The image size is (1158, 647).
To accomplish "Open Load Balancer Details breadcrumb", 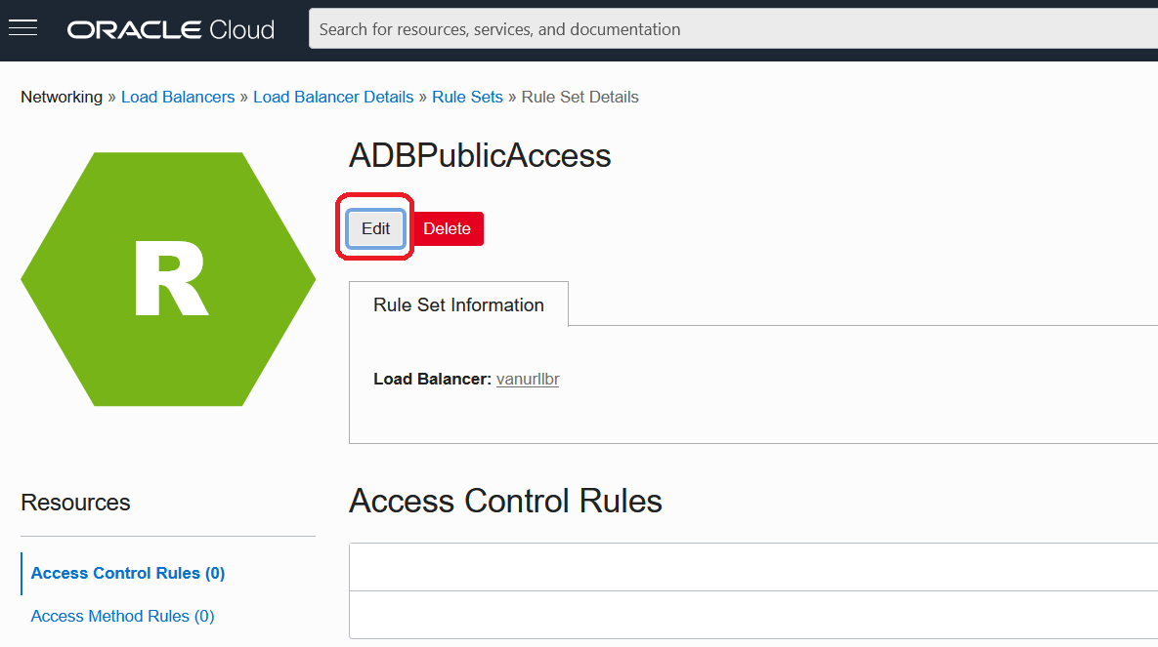I will [x=333, y=97].
